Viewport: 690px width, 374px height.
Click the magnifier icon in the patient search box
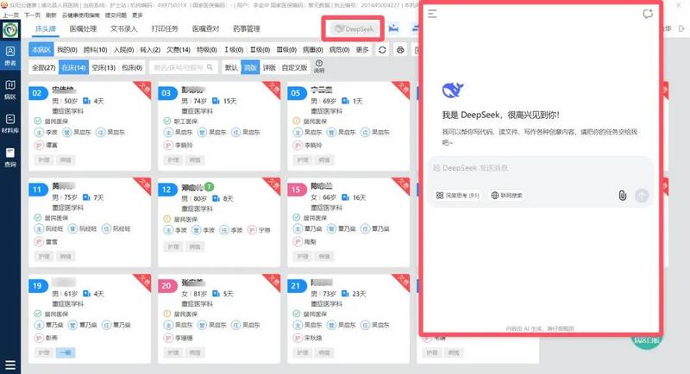(x=210, y=67)
